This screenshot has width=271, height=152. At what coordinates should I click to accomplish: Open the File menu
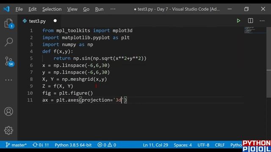[x=19, y=9]
